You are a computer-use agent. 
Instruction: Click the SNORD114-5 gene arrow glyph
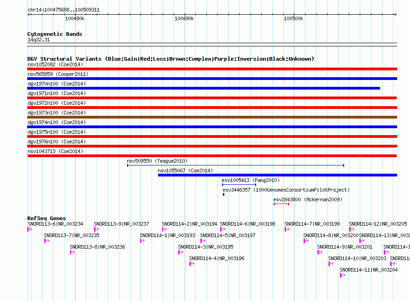coord(203,241)
